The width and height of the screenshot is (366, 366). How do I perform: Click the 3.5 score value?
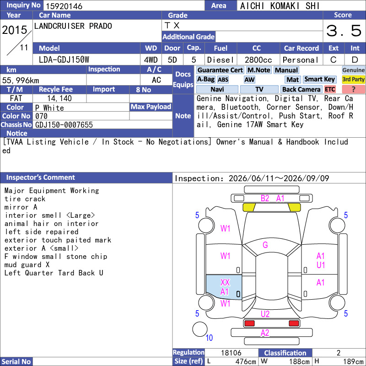(344, 31)
